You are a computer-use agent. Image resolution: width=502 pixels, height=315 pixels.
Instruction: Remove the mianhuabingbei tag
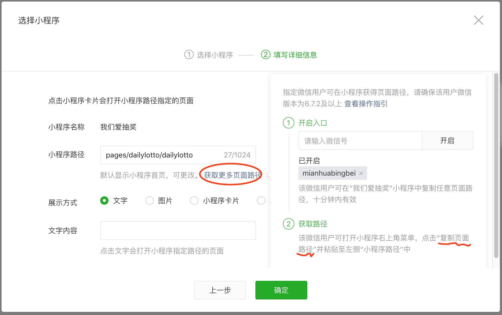pos(361,173)
